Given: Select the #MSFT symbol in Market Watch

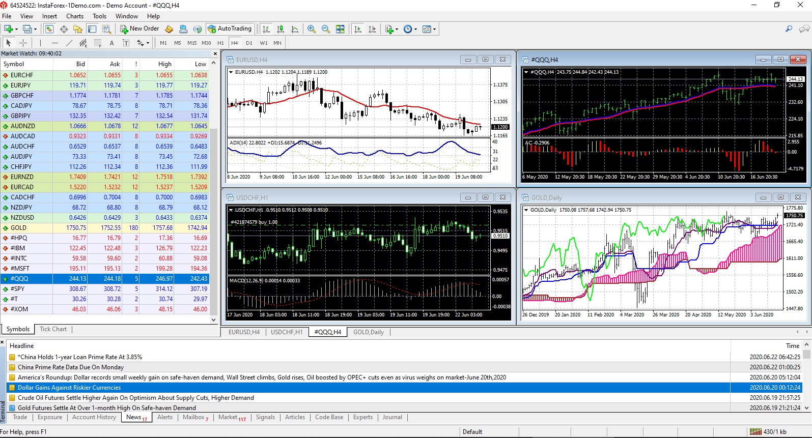Looking at the screenshot, I should [x=104, y=269].
